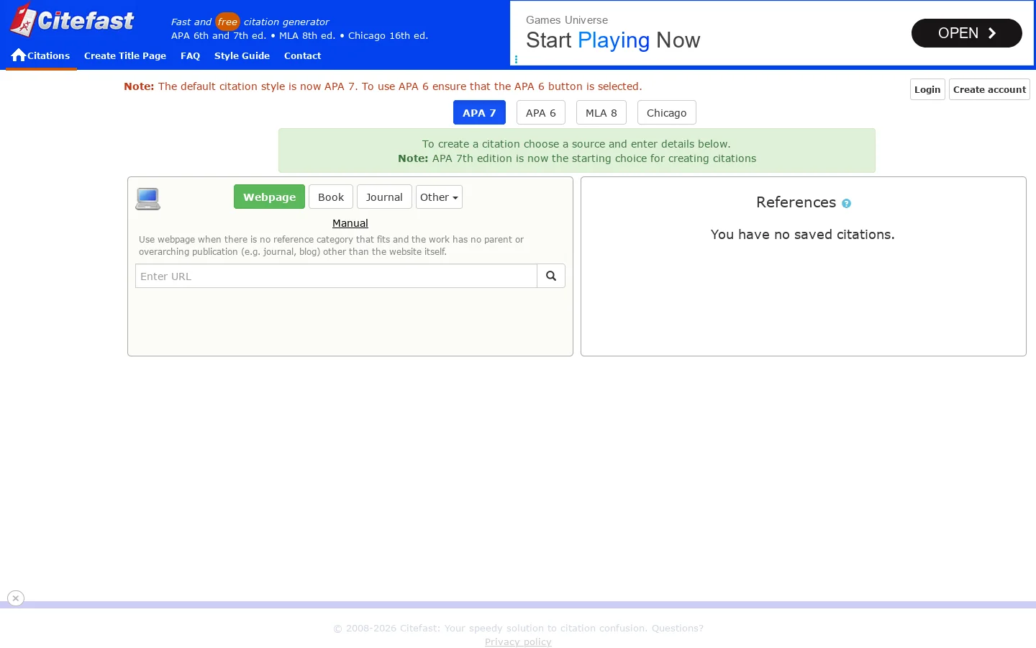
Task: Click the laptop webpage source icon
Action: [148, 199]
